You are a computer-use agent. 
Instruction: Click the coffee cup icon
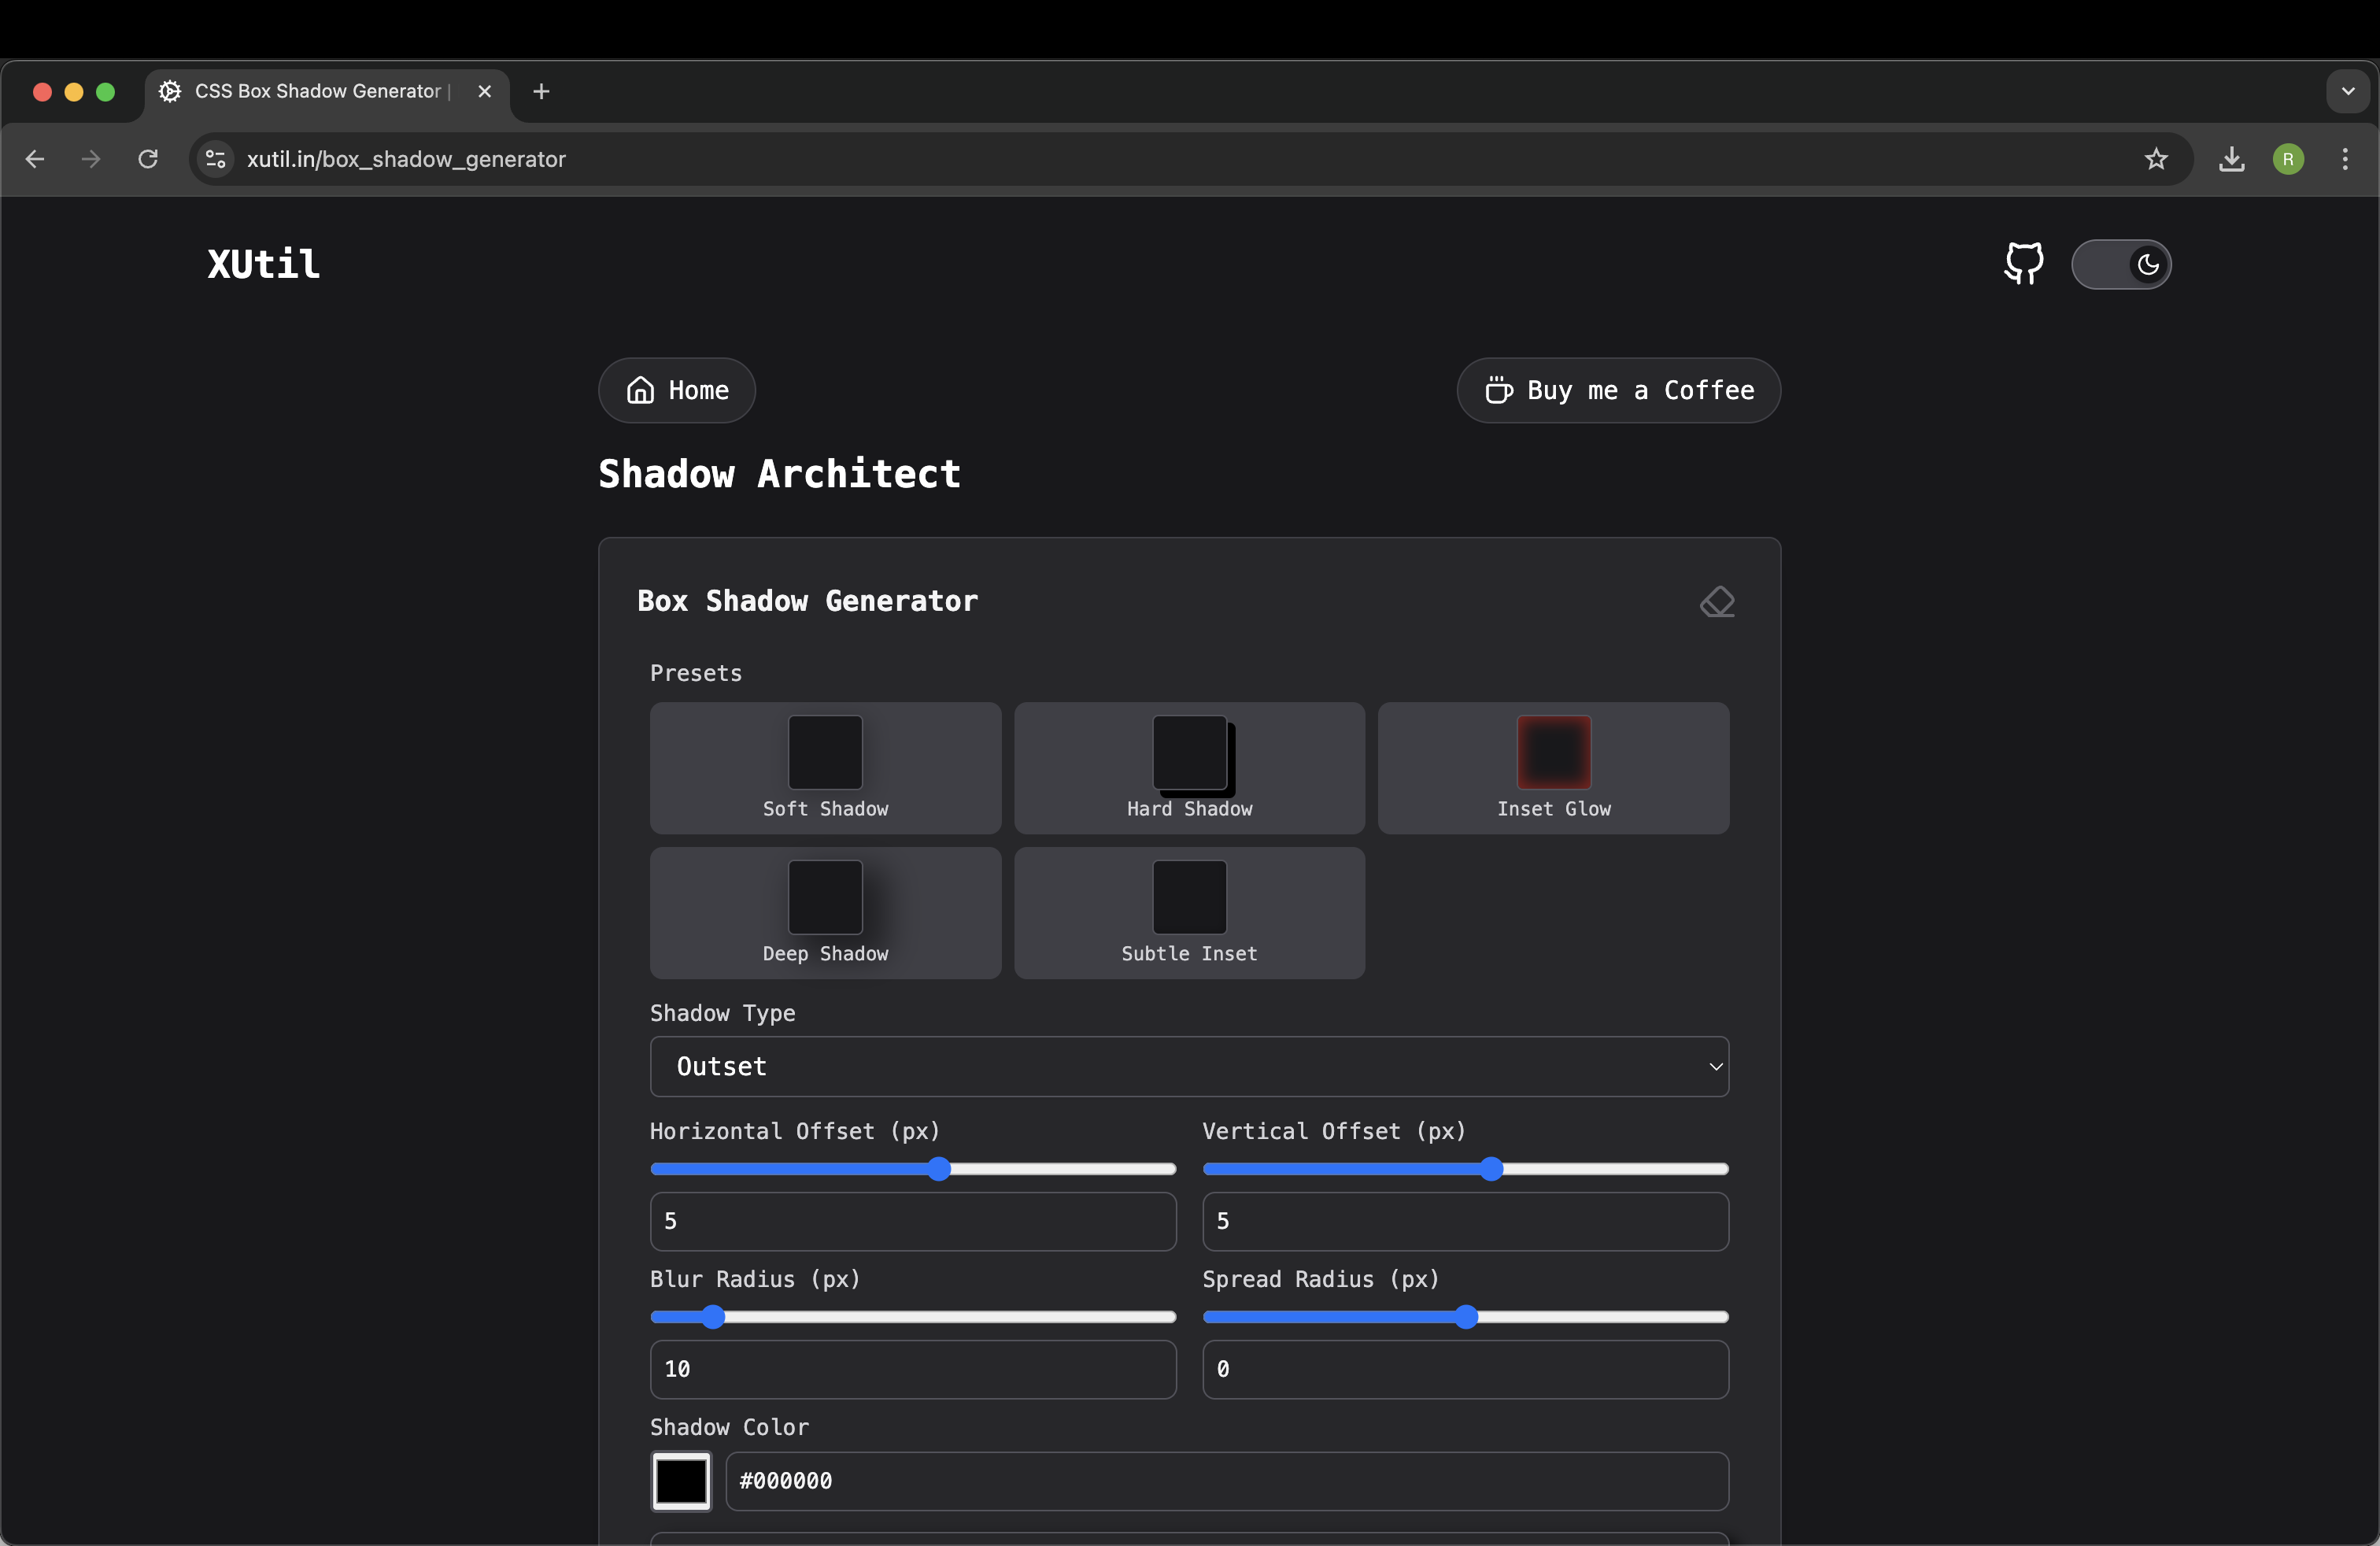[1498, 390]
